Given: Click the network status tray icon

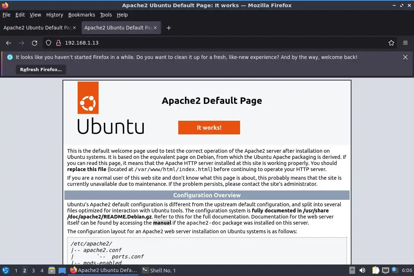Looking at the screenshot, I should click(386, 270).
